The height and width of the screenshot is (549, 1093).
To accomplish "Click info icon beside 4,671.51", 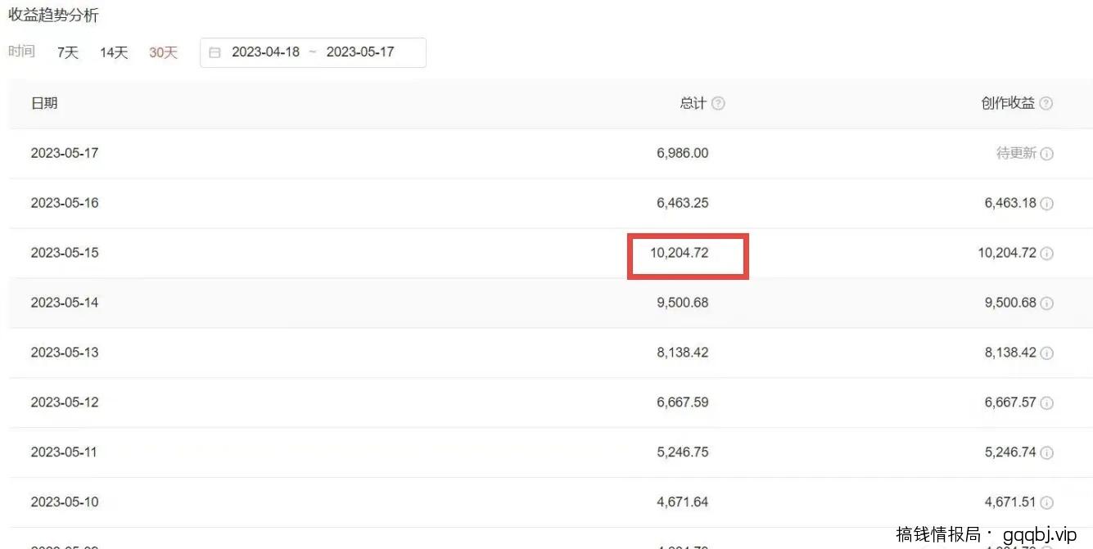I will (1046, 503).
